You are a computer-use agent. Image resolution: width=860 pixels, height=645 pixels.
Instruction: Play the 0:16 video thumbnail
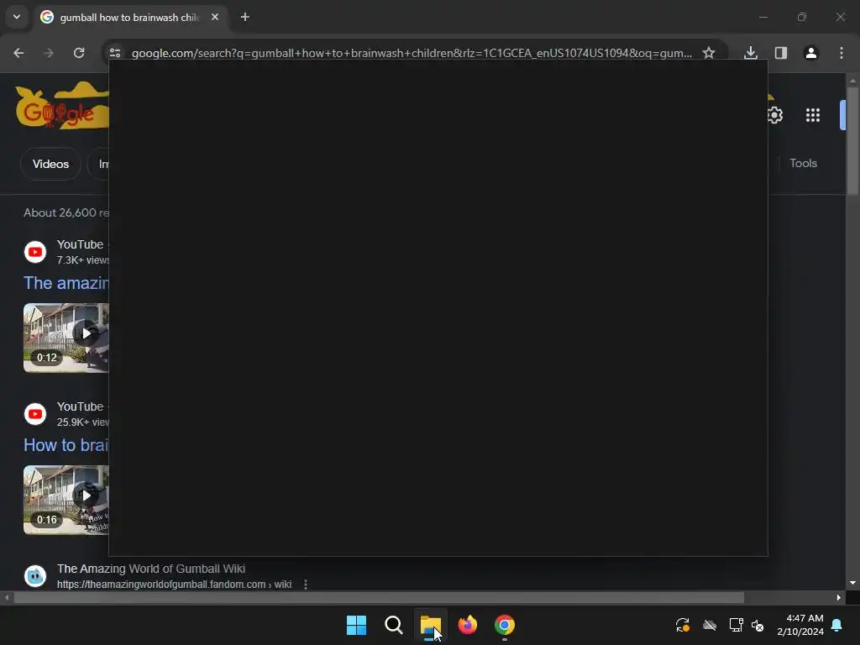point(66,501)
